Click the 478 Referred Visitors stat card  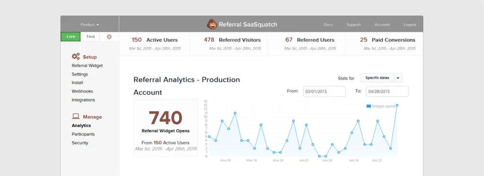[229, 44]
